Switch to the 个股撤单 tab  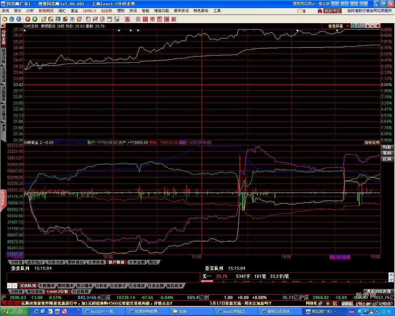coord(47,286)
